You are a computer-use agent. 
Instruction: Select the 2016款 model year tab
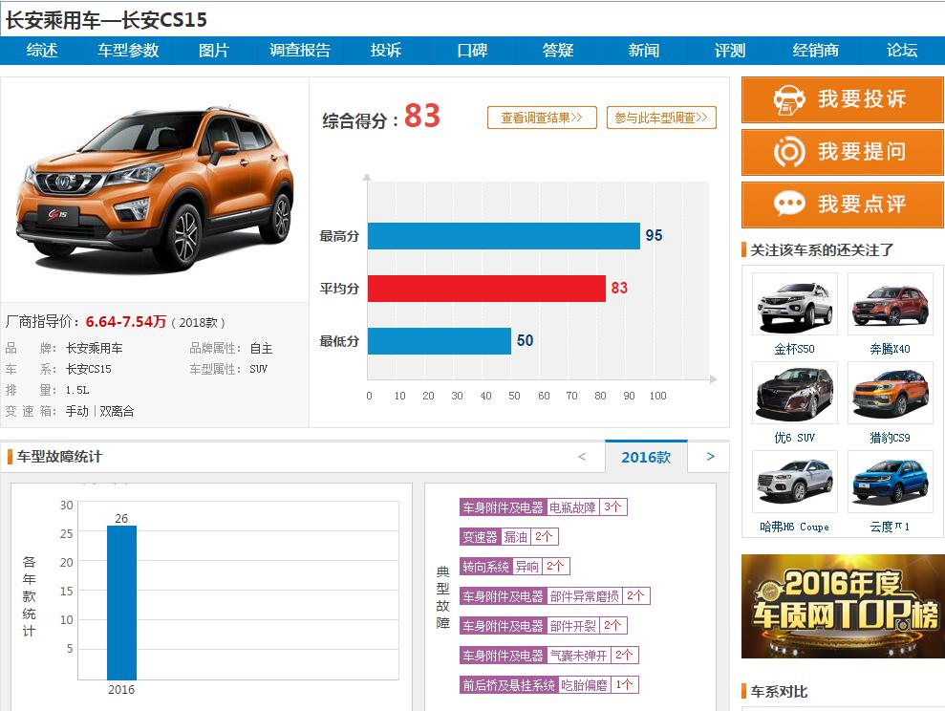pos(646,458)
